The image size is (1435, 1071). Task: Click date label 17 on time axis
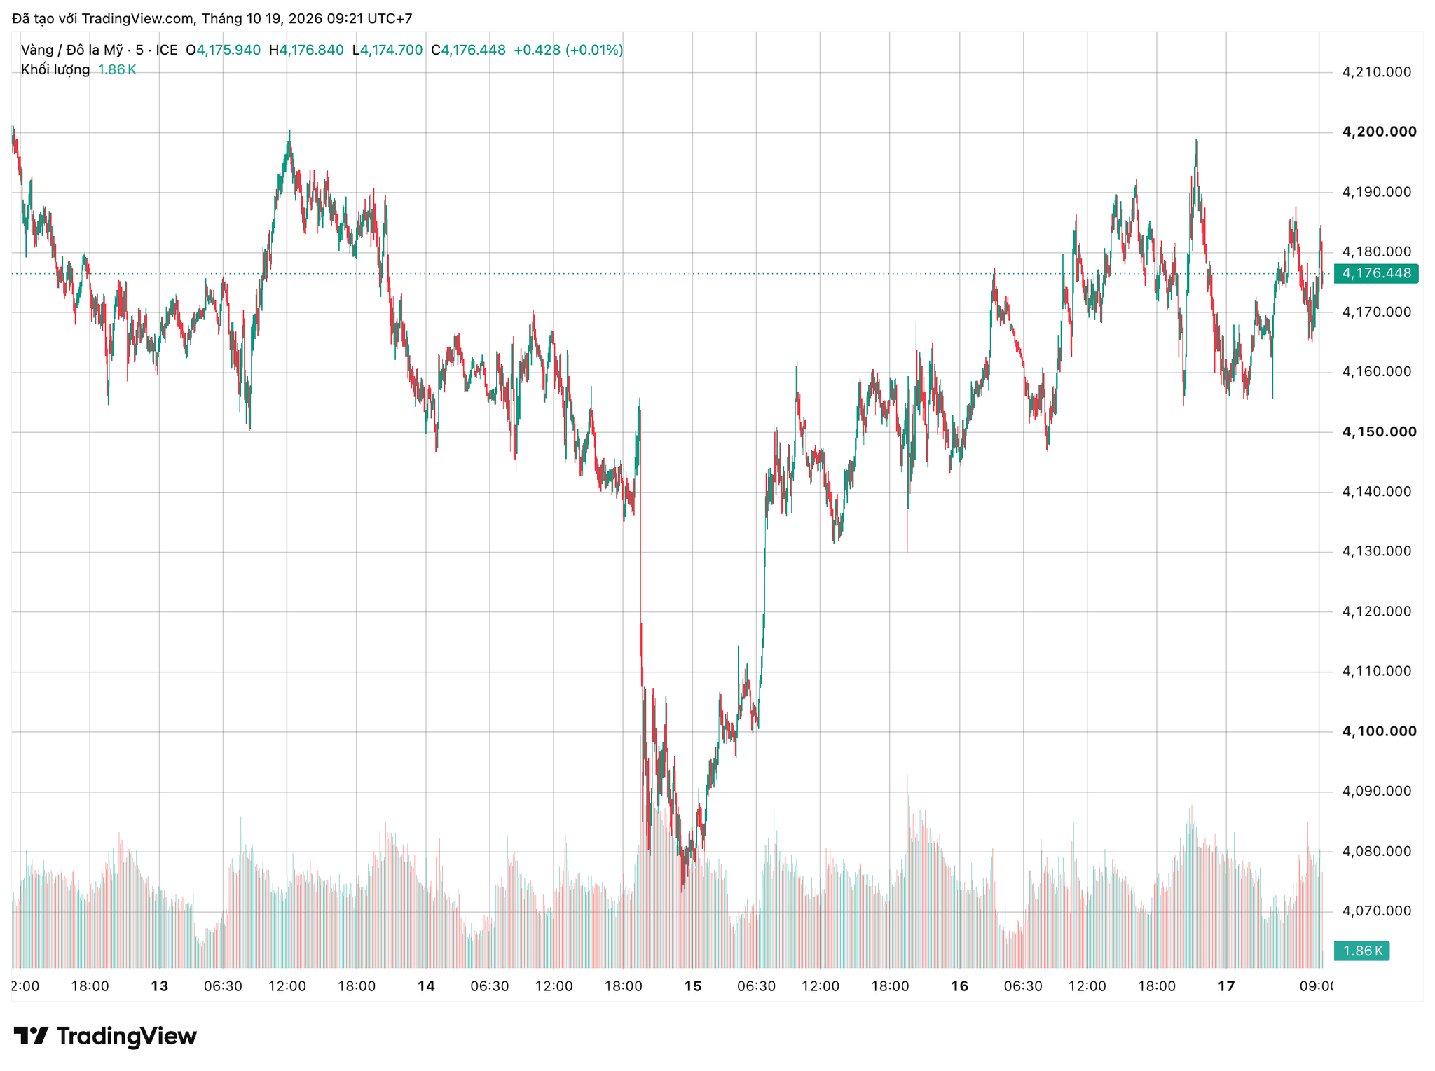tap(1225, 986)
